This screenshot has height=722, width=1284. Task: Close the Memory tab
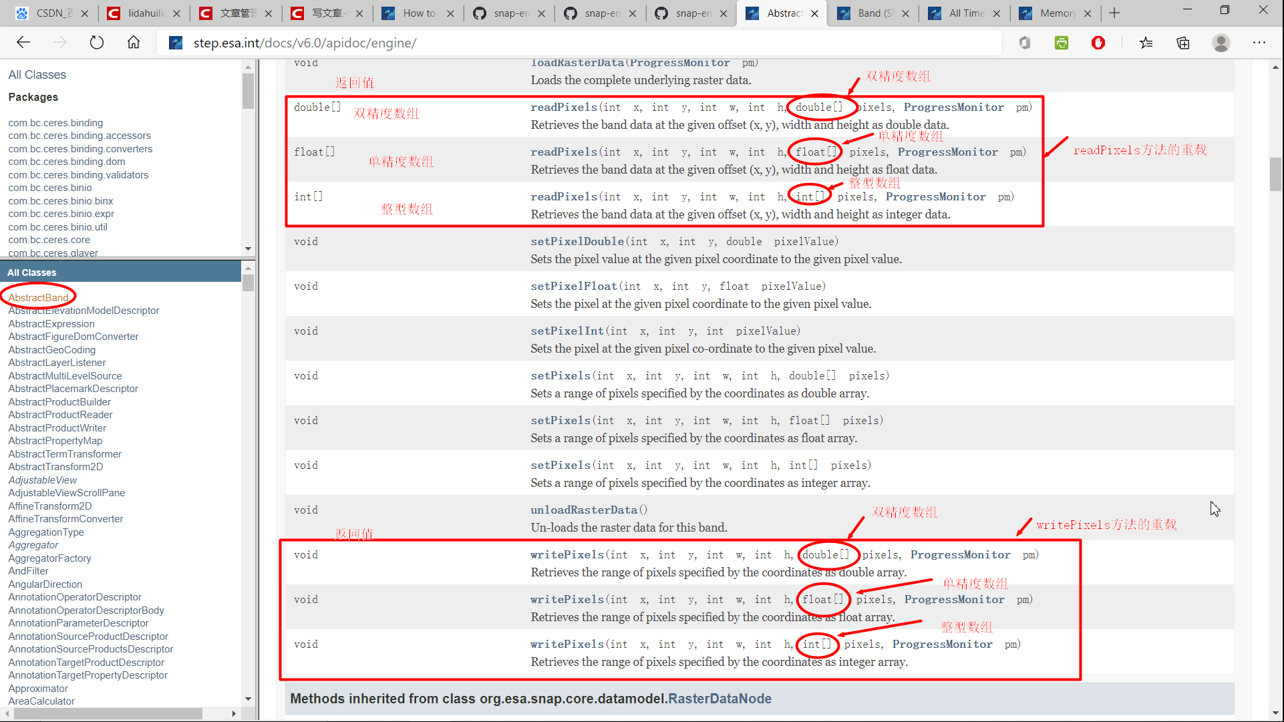pyautogui.click(x=1088, y=13)
